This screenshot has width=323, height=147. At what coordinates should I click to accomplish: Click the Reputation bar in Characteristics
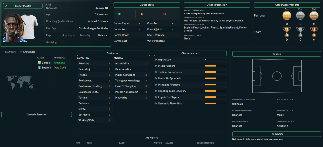(x=216, y=60)
